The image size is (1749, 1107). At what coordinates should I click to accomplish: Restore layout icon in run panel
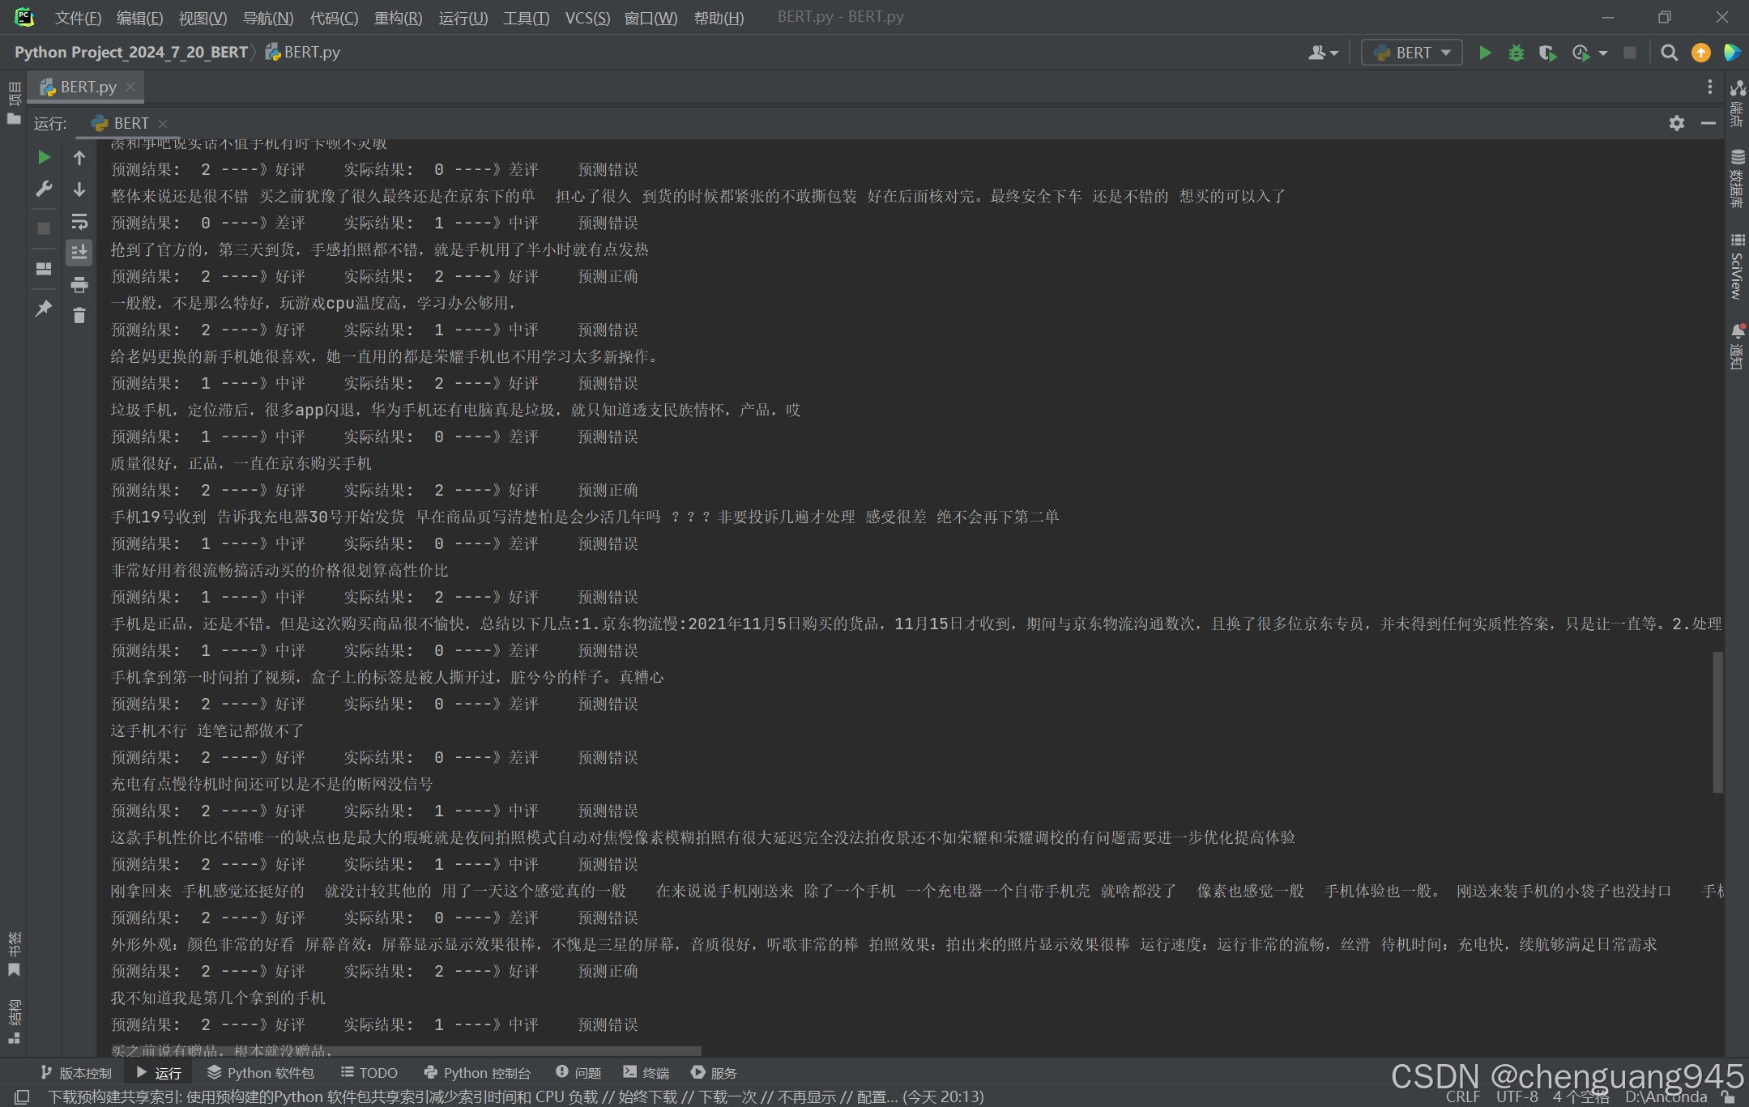tap(44, 269)
